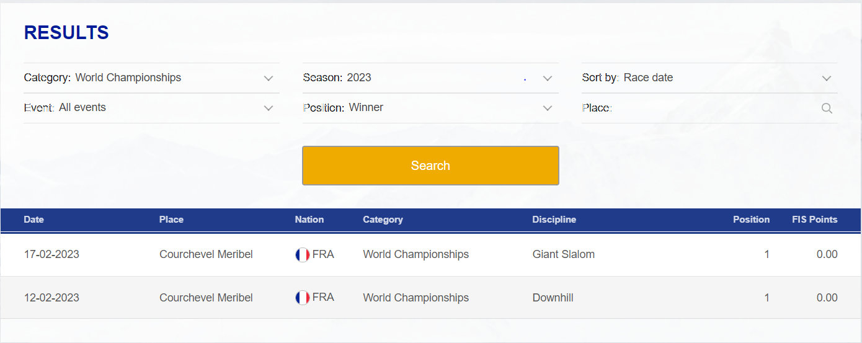Open the 17-02-2023 Giant Slalom result
The height and width of the screenshot is (343, 862).
tap(430, 254)
